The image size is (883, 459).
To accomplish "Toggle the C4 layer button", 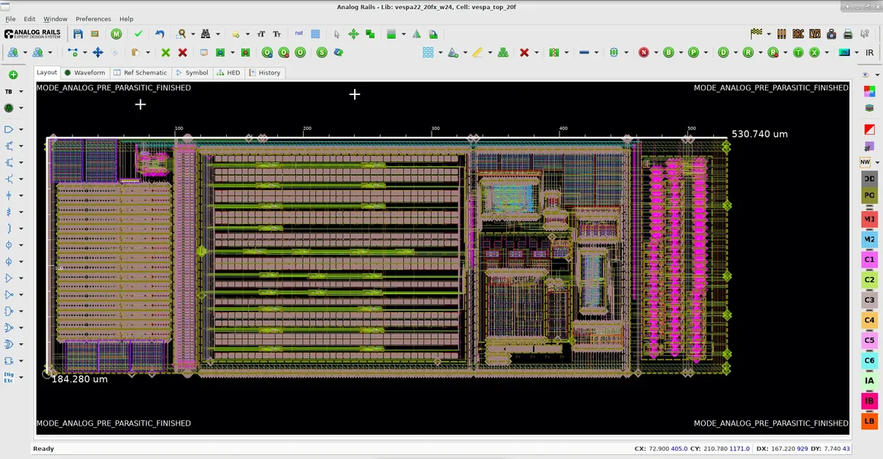I will 869,320.
